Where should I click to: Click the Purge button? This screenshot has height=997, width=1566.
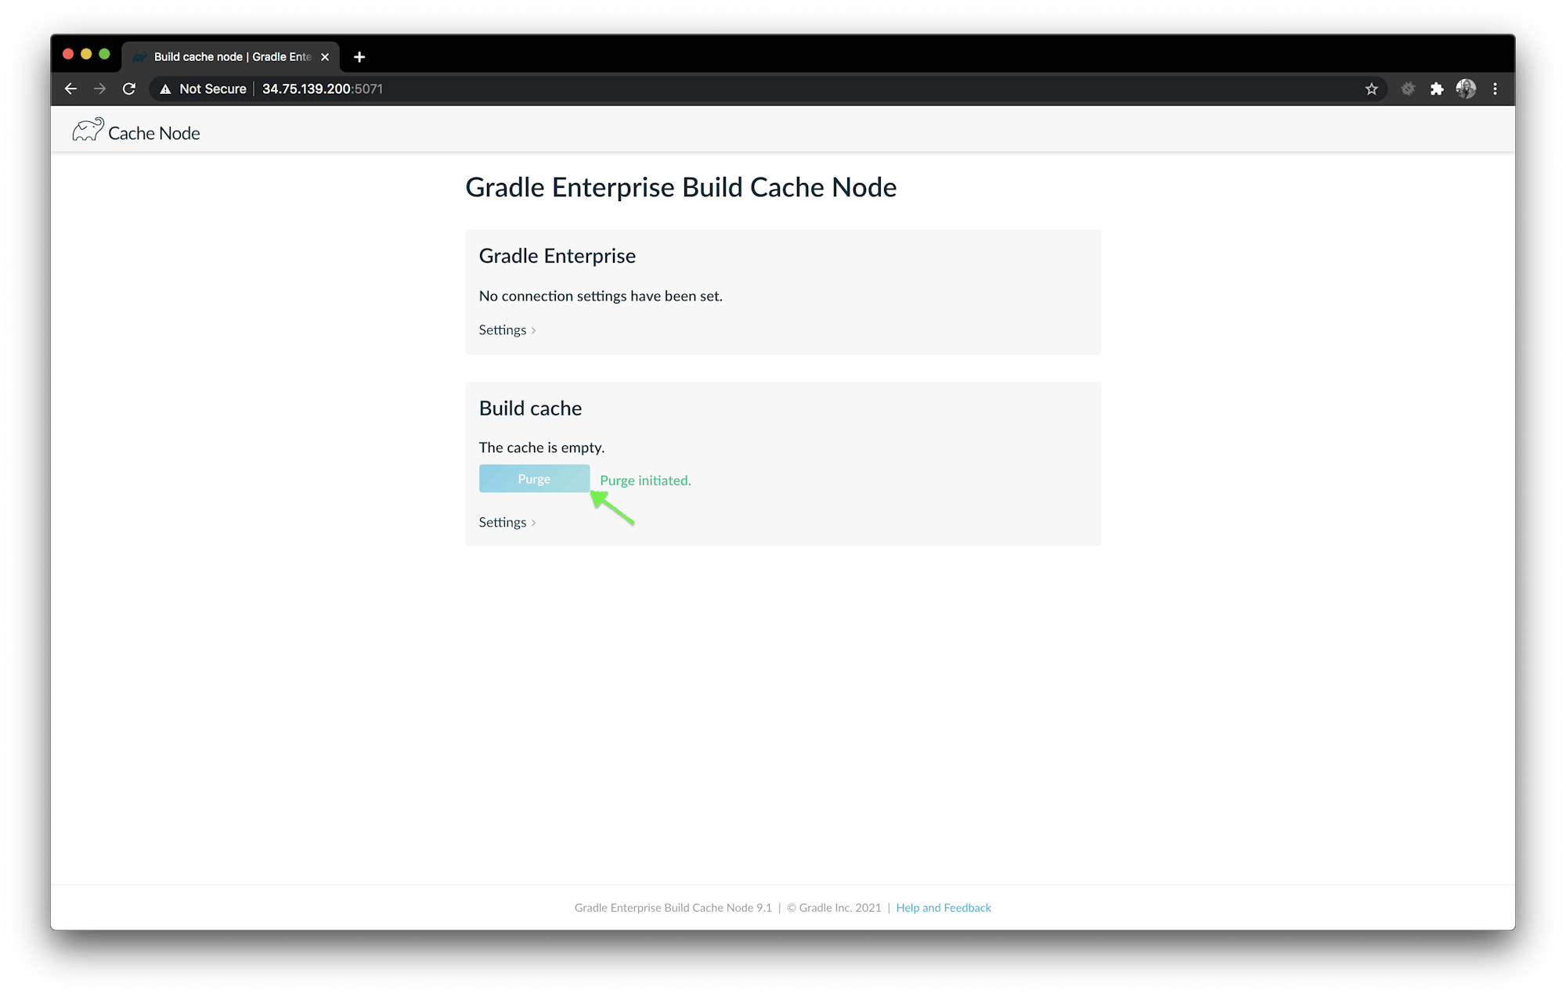(535, 478)
